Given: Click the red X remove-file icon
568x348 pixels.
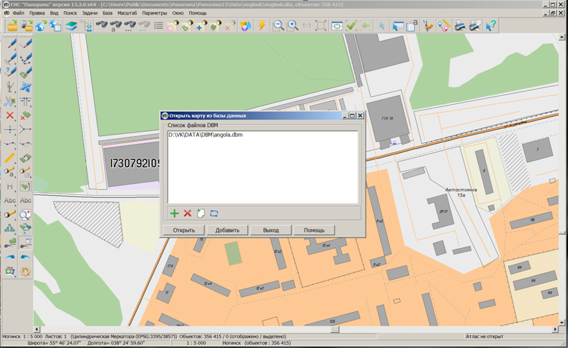Looking at the screenshot, I should click(187, 213).
